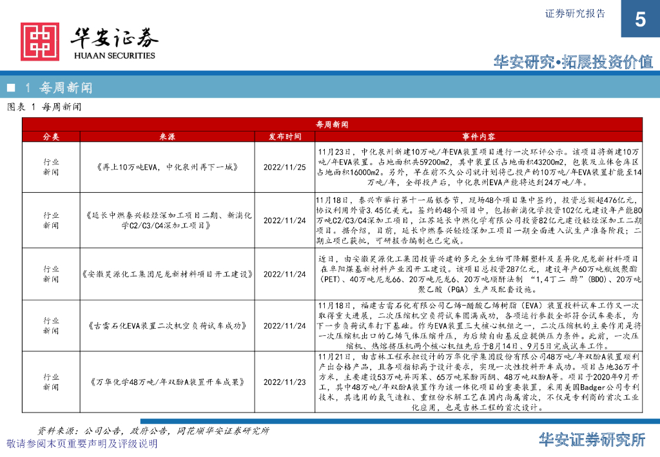
Task: Click the 安徽昊源化工 event content cell
Action: click(x=479, y=274)
